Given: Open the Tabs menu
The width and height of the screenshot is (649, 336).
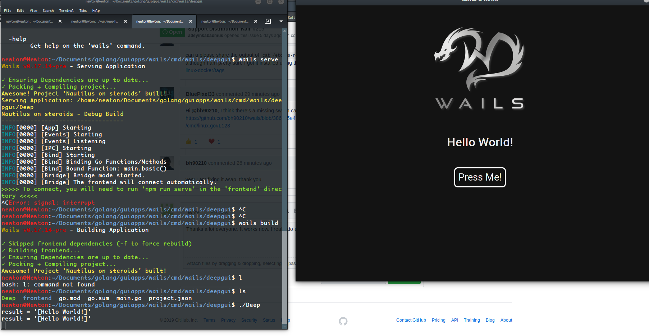Looking at the screenshot, I should (x=83, y=10).
